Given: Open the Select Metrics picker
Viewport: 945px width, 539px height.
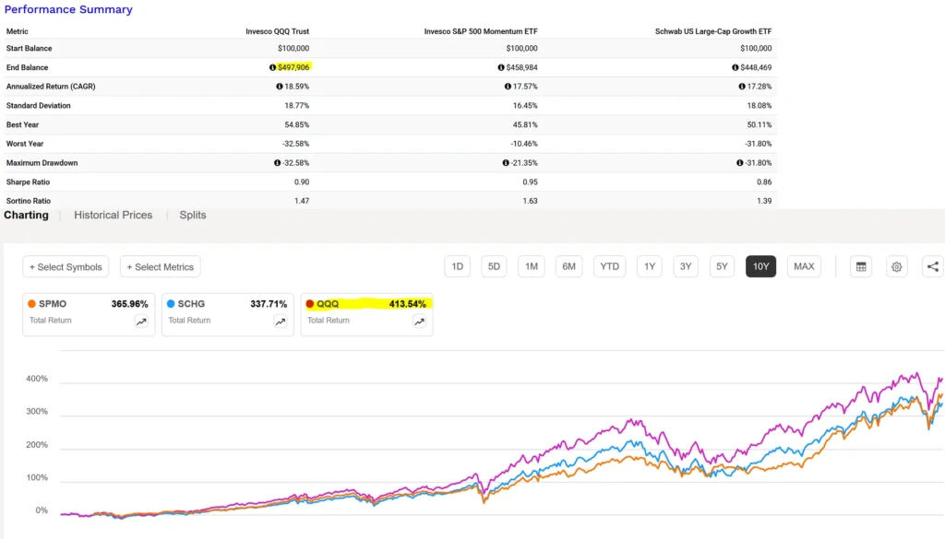Looking at the screenshot, I should (x=161, y=267).
